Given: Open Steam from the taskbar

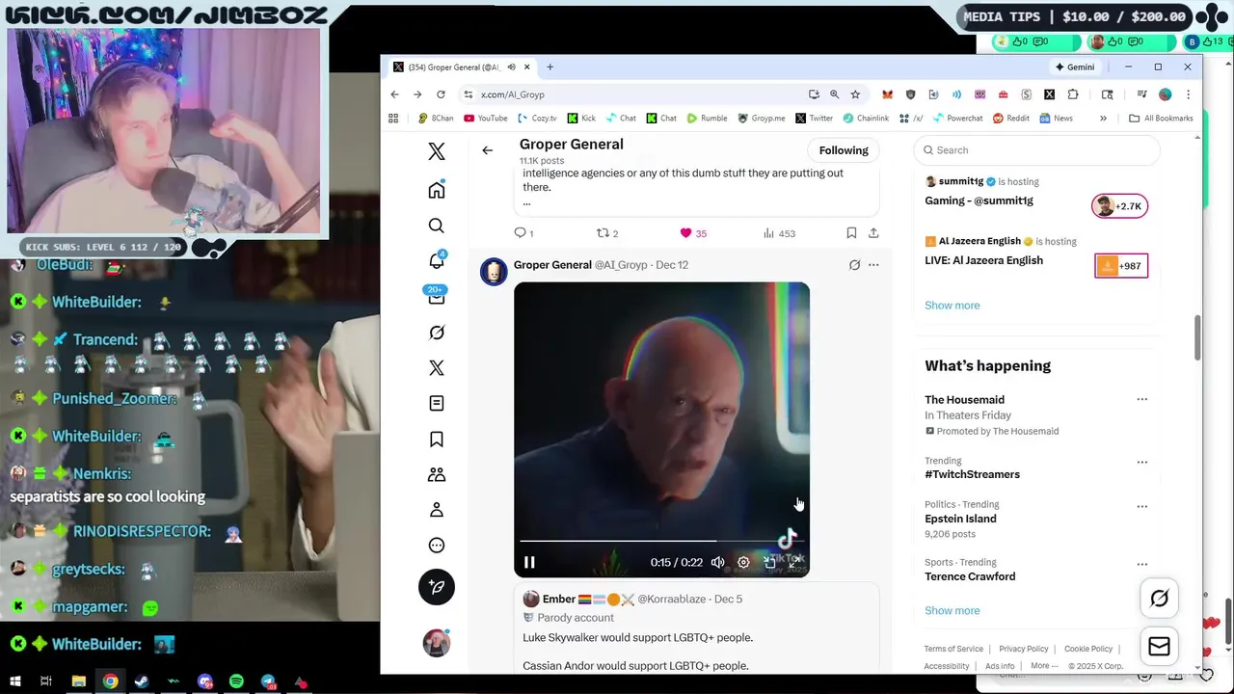Looking at the screenshot, I should [142, 681].
